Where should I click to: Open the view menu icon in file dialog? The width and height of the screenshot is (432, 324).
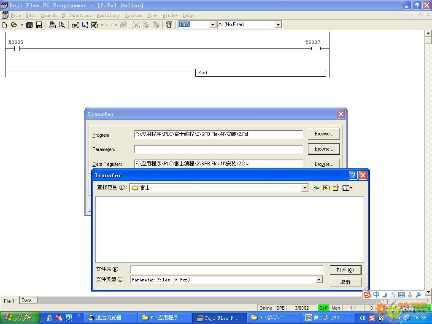click(x=347, y=188)
